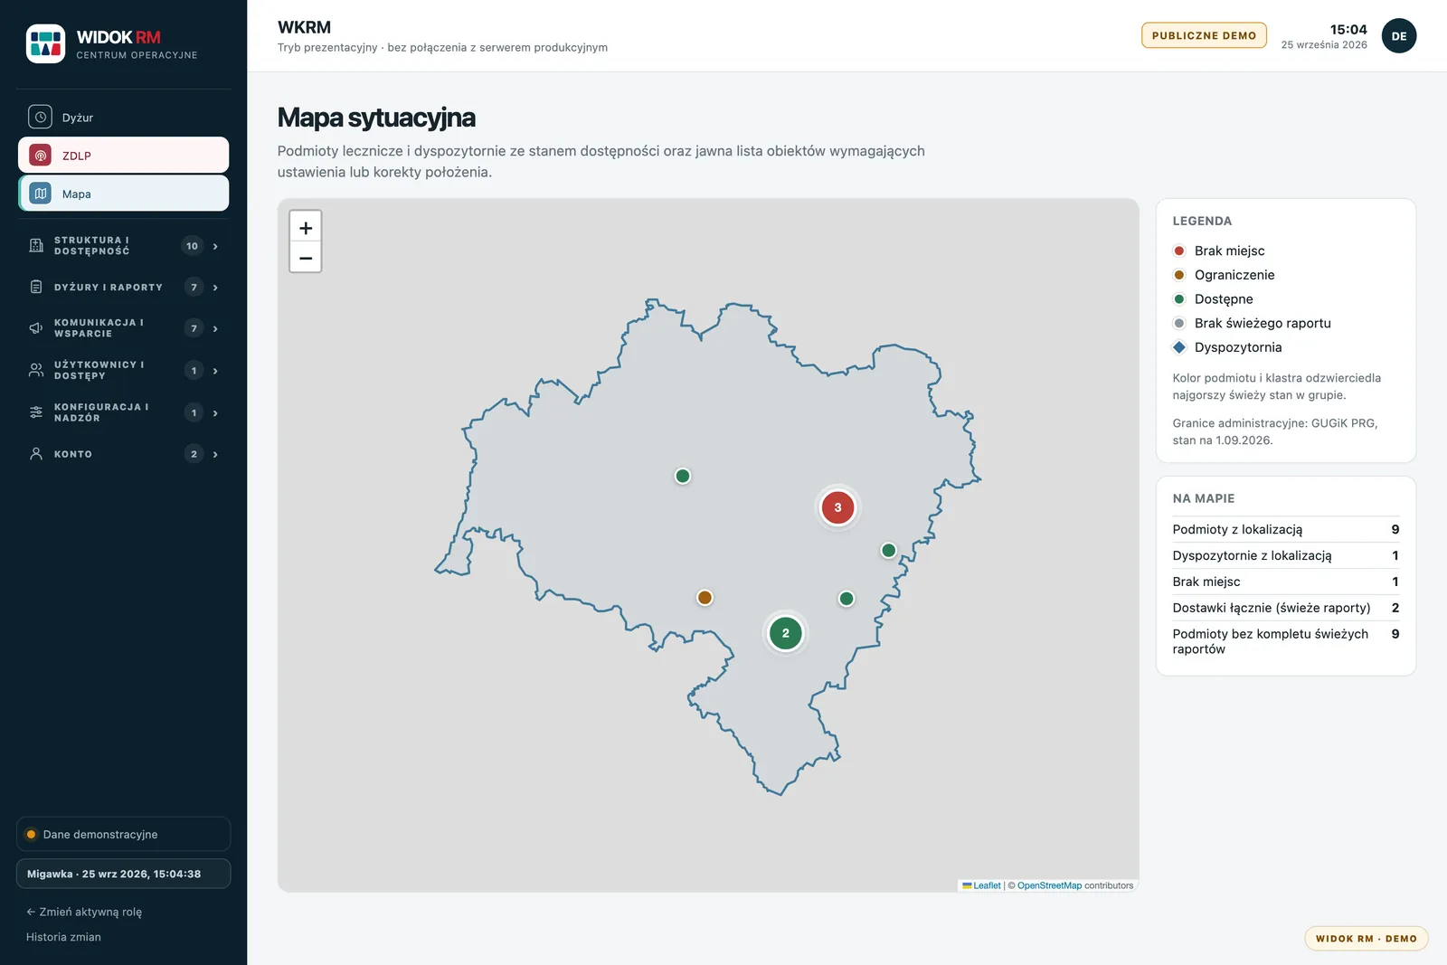Click the badge 7 in Dyżury i raporty row
1447x965 pixels.
coord(194,288)
